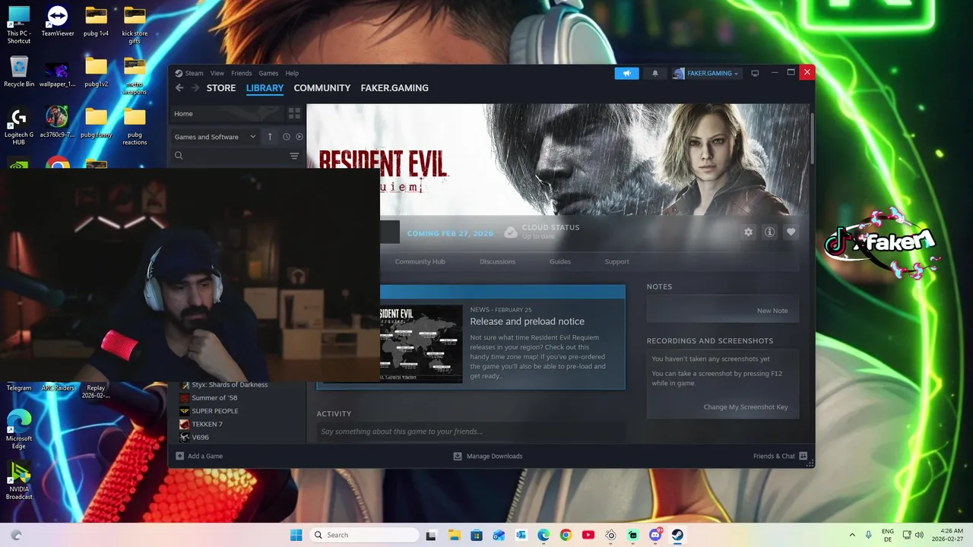Switch Steam to Big Picture mode icon
This screenshot has width=973, height=547.
[x=755, y=73]
